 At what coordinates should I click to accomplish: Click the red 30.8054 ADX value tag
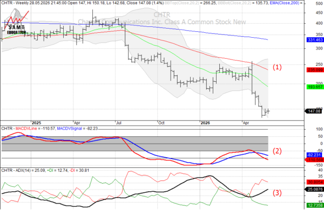pyautogui.click(x=315, y=182)
